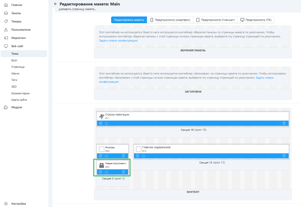
Task: Toggle power of Новые поступления block
Action: click(107, 172)
